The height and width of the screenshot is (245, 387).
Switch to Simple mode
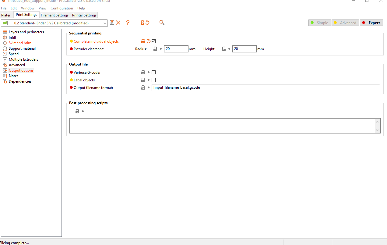319,23
